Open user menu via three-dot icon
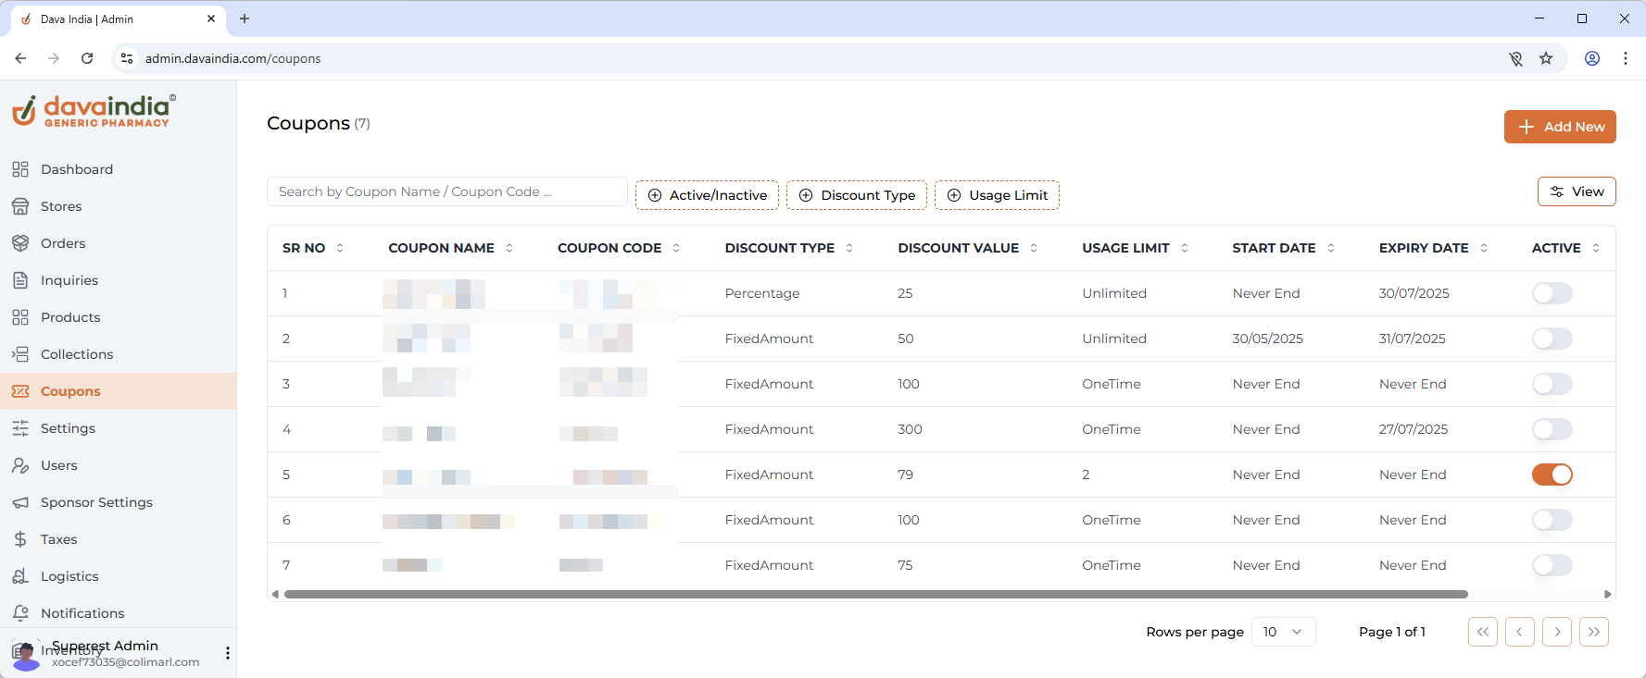The height and width of the screenshot is (678, 1646). click(228, 653)
